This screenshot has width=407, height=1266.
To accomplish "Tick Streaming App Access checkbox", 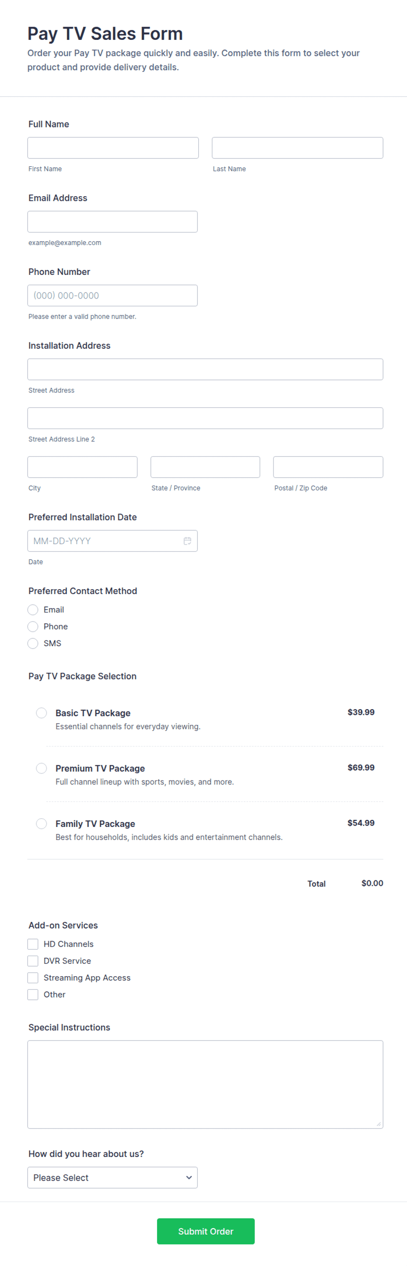I will (33, 977).
